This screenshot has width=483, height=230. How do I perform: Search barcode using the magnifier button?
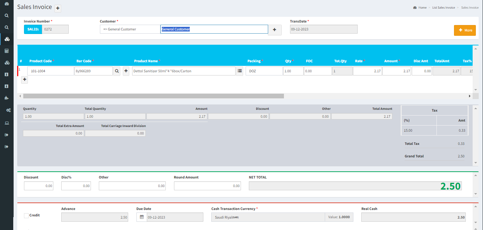[x=117, y=71]
